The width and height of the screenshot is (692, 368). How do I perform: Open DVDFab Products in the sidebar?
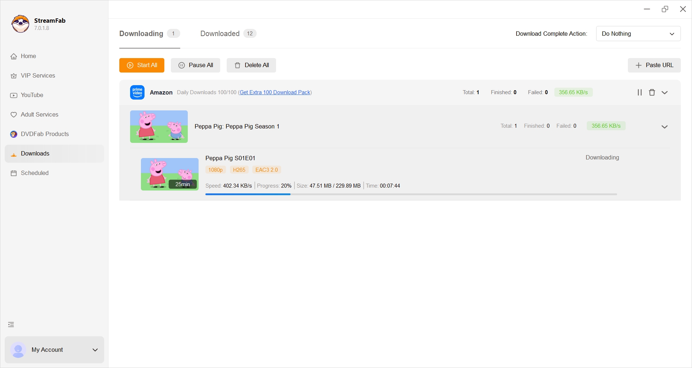click(x=44, y=134)
